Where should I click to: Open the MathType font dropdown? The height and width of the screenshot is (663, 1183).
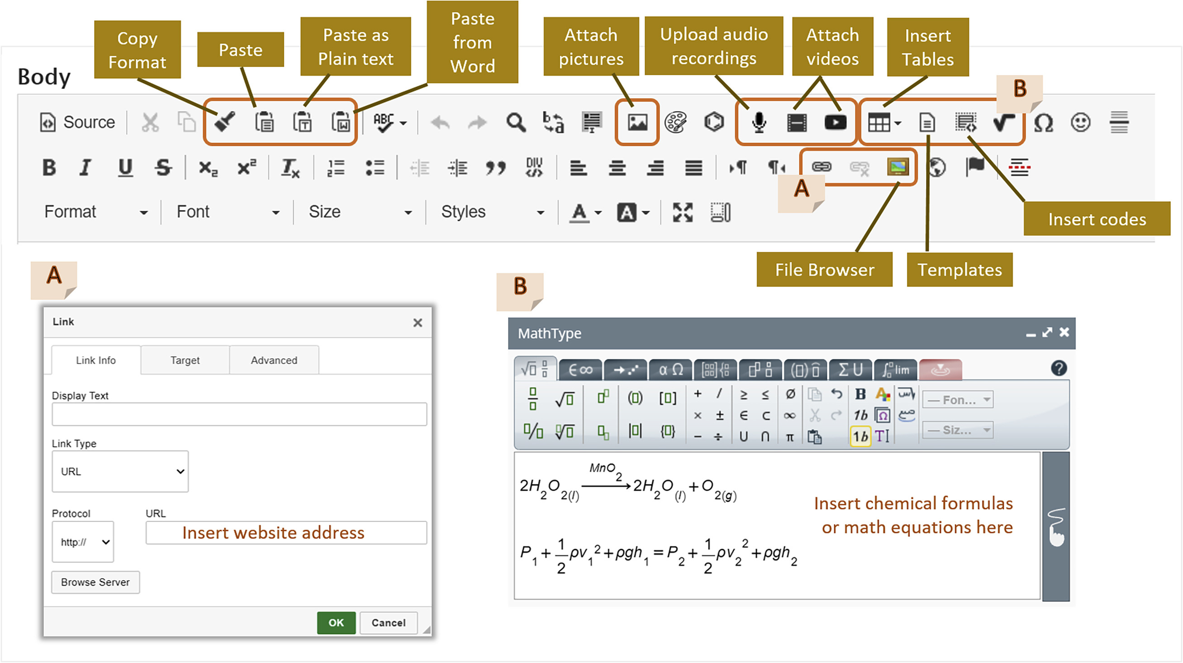point(958,400)
